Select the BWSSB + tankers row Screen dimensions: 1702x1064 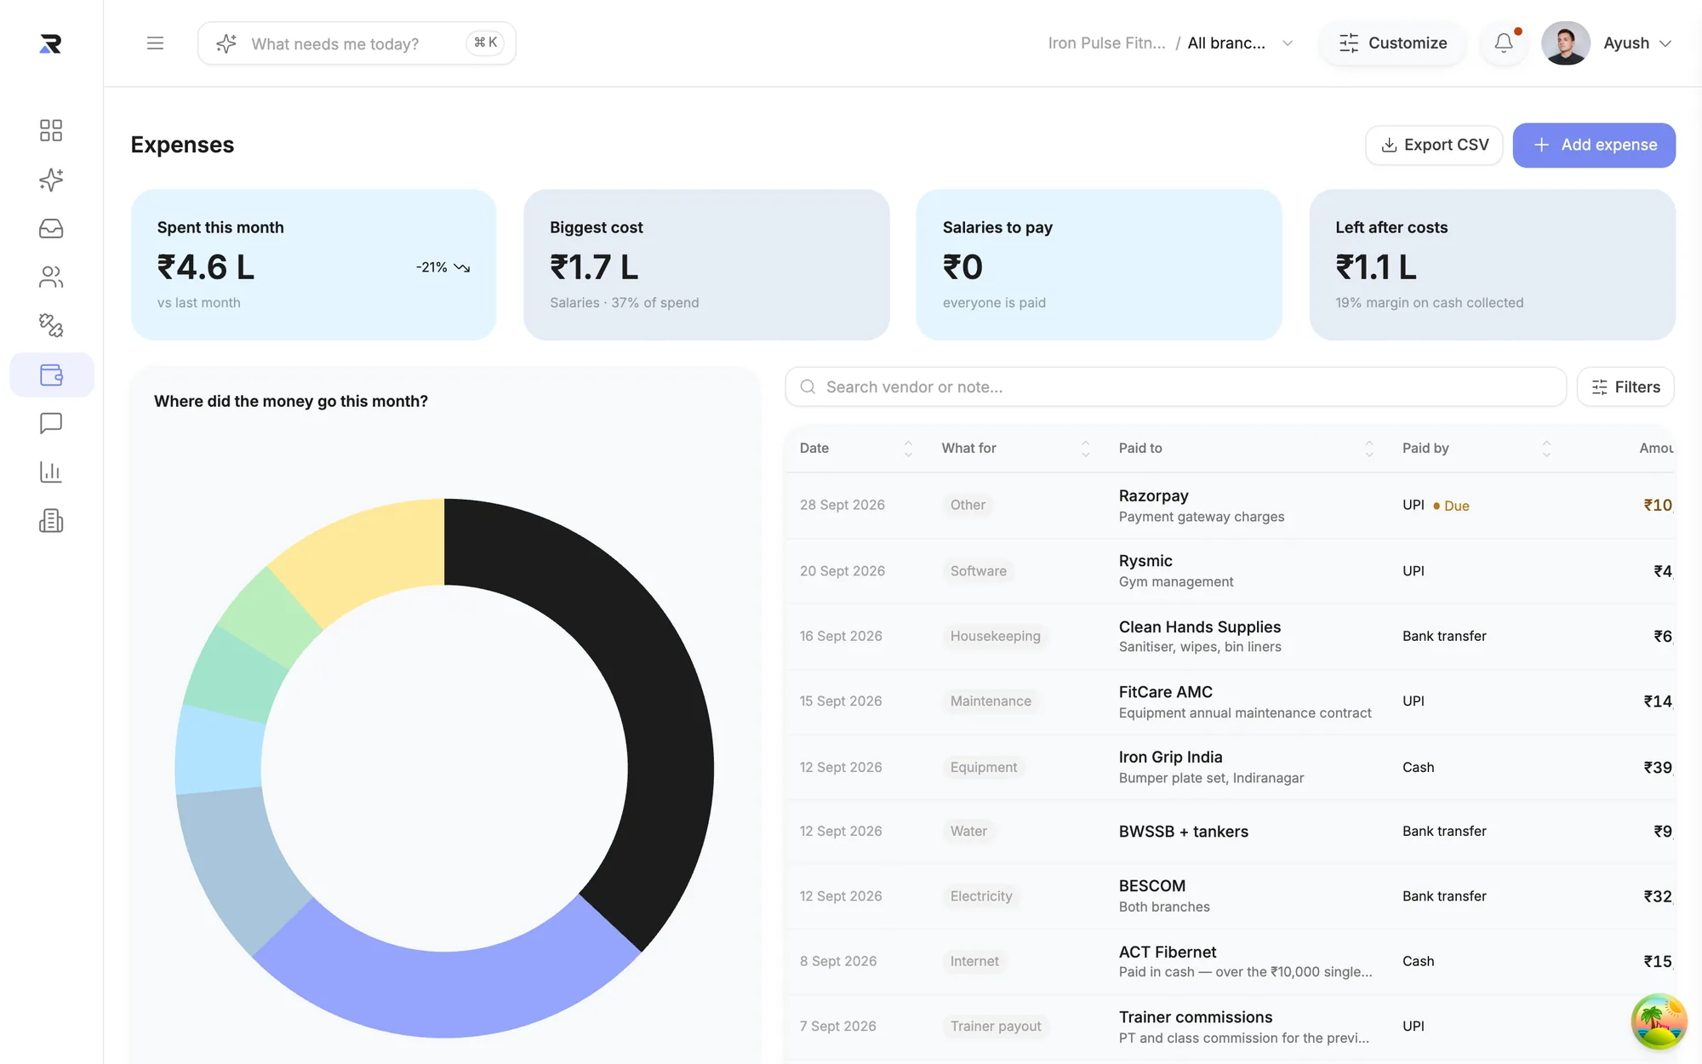tap(1230, 832)
